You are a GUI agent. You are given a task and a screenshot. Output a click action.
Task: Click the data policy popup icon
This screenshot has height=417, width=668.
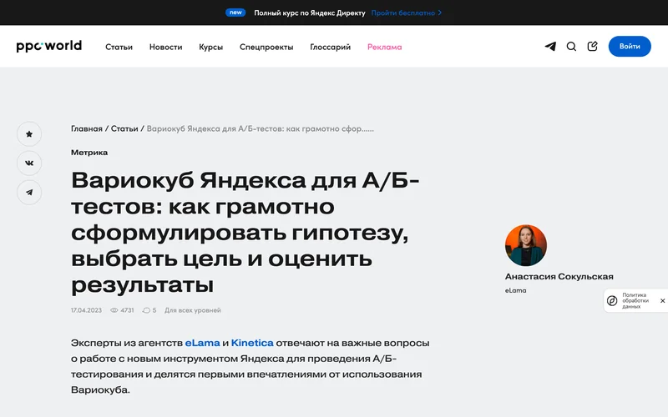coord(612,301)
